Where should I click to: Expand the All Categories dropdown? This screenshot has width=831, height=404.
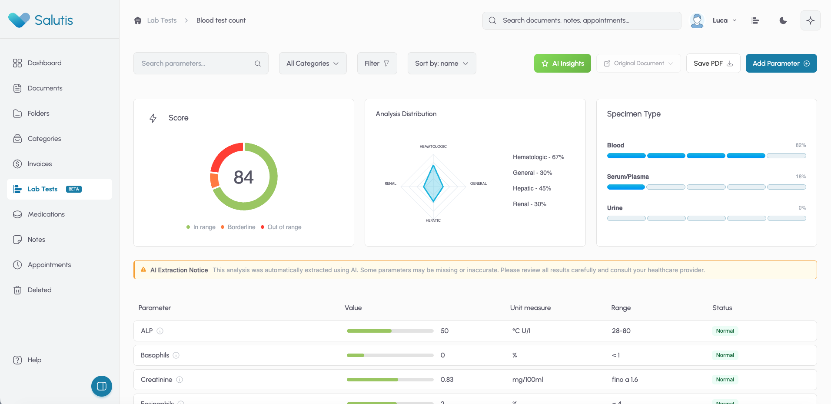point(312,63)
